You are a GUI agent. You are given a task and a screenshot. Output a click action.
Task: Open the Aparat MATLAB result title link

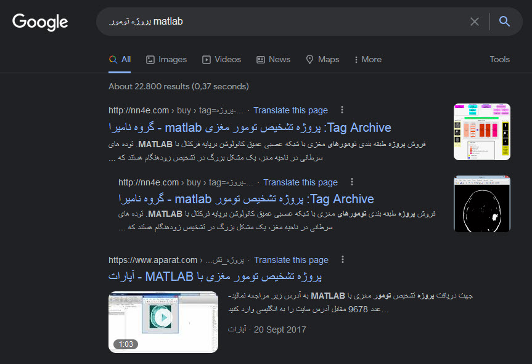tap(215, 277)
